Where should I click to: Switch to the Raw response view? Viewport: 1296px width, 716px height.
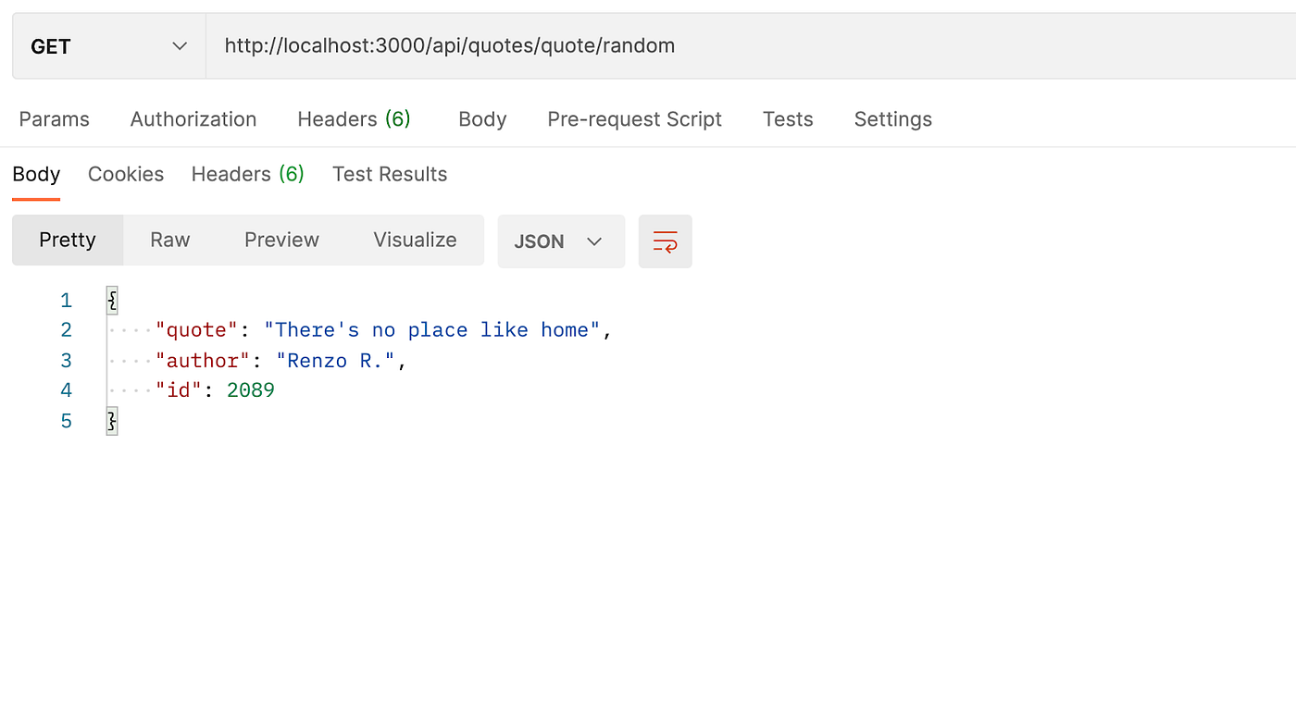click(169, 240)
